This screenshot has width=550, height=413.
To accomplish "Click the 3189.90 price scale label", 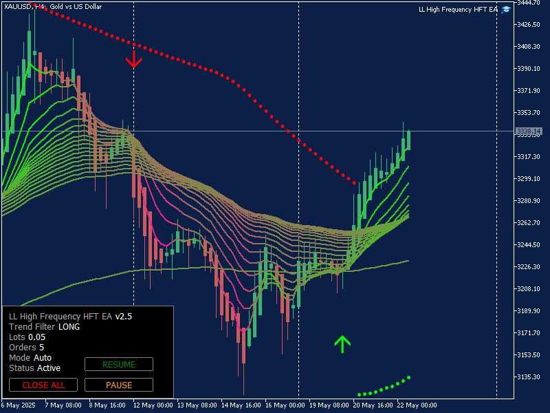I will [x=529, y=311].
